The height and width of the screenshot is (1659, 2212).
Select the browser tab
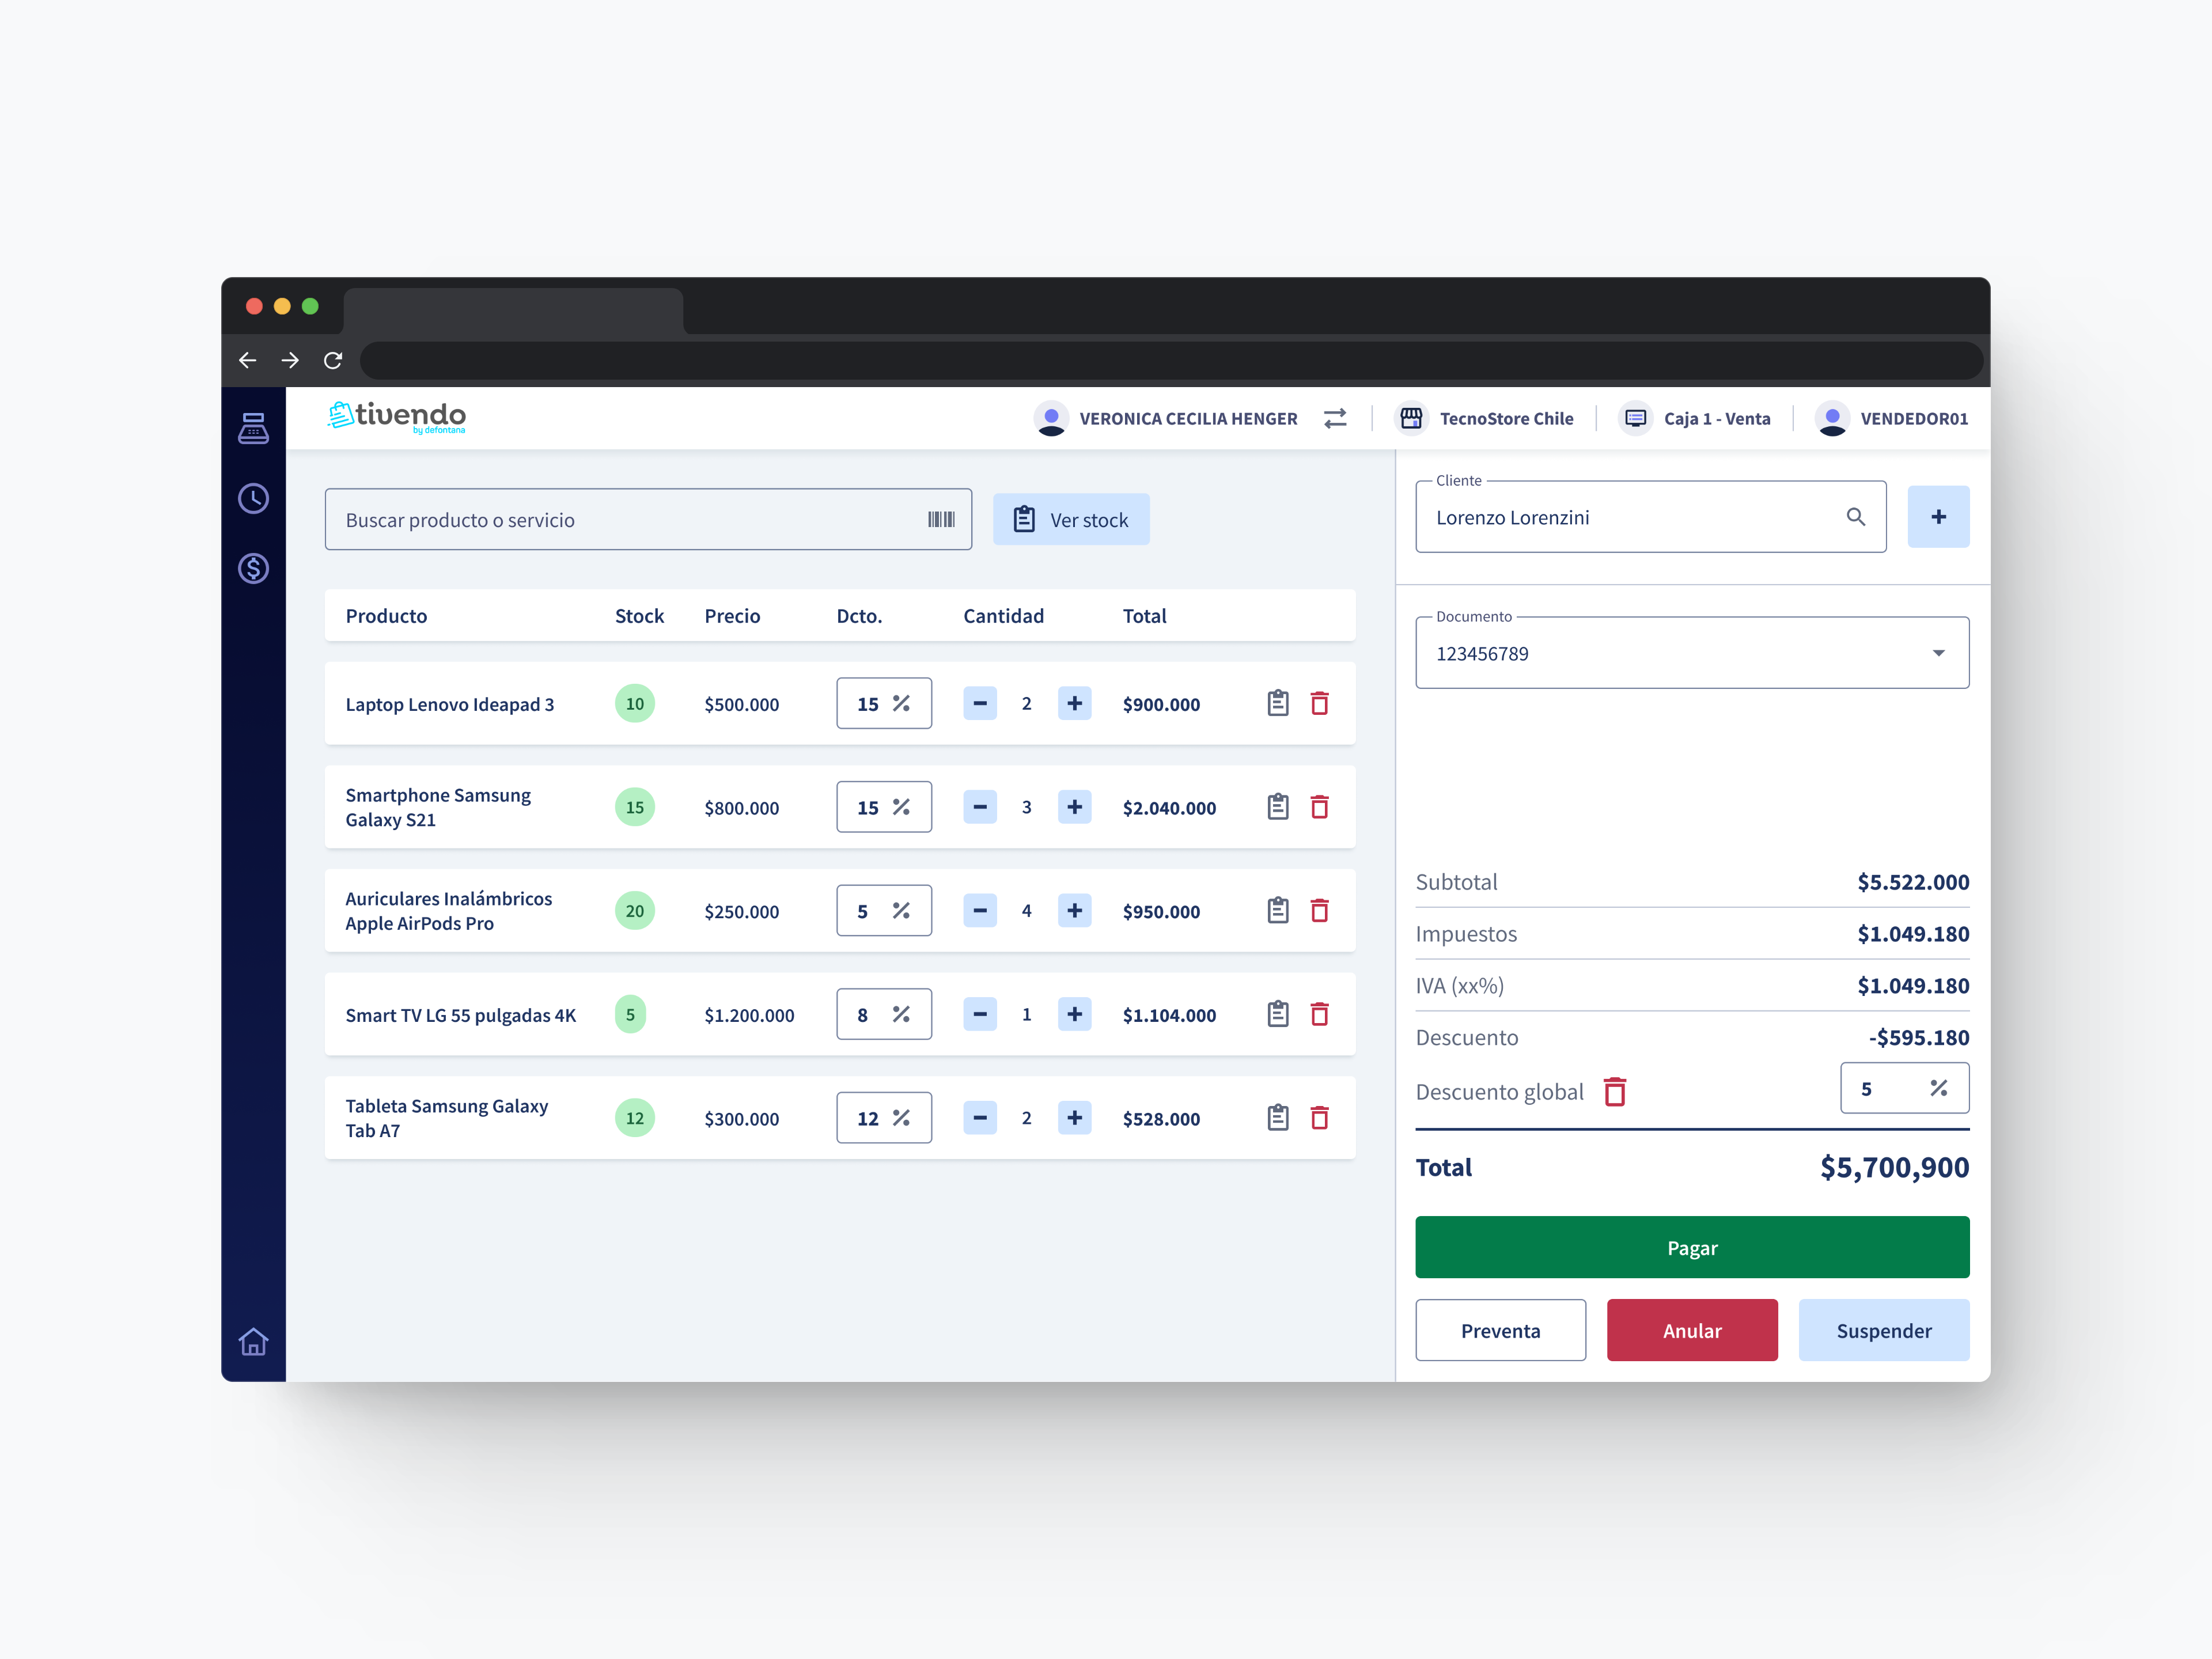tap(514, 311)
